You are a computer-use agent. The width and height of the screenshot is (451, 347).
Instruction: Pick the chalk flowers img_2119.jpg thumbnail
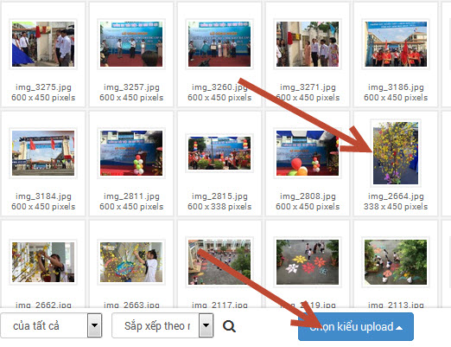(x=308, y=262)
